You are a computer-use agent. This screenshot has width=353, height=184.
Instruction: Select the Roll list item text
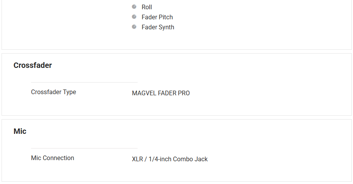pos(147,7)
